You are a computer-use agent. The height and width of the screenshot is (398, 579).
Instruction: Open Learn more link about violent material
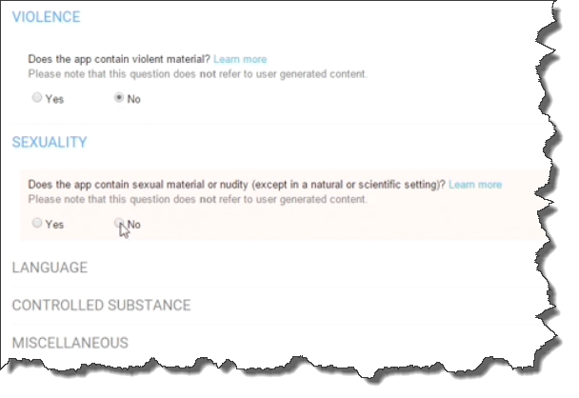coord(240,59)
